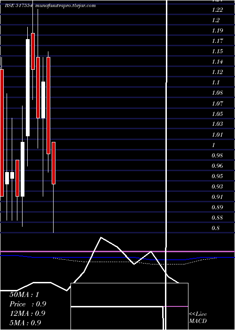
Task: Click the <<Live MACD label
Action: coord(198,318)
